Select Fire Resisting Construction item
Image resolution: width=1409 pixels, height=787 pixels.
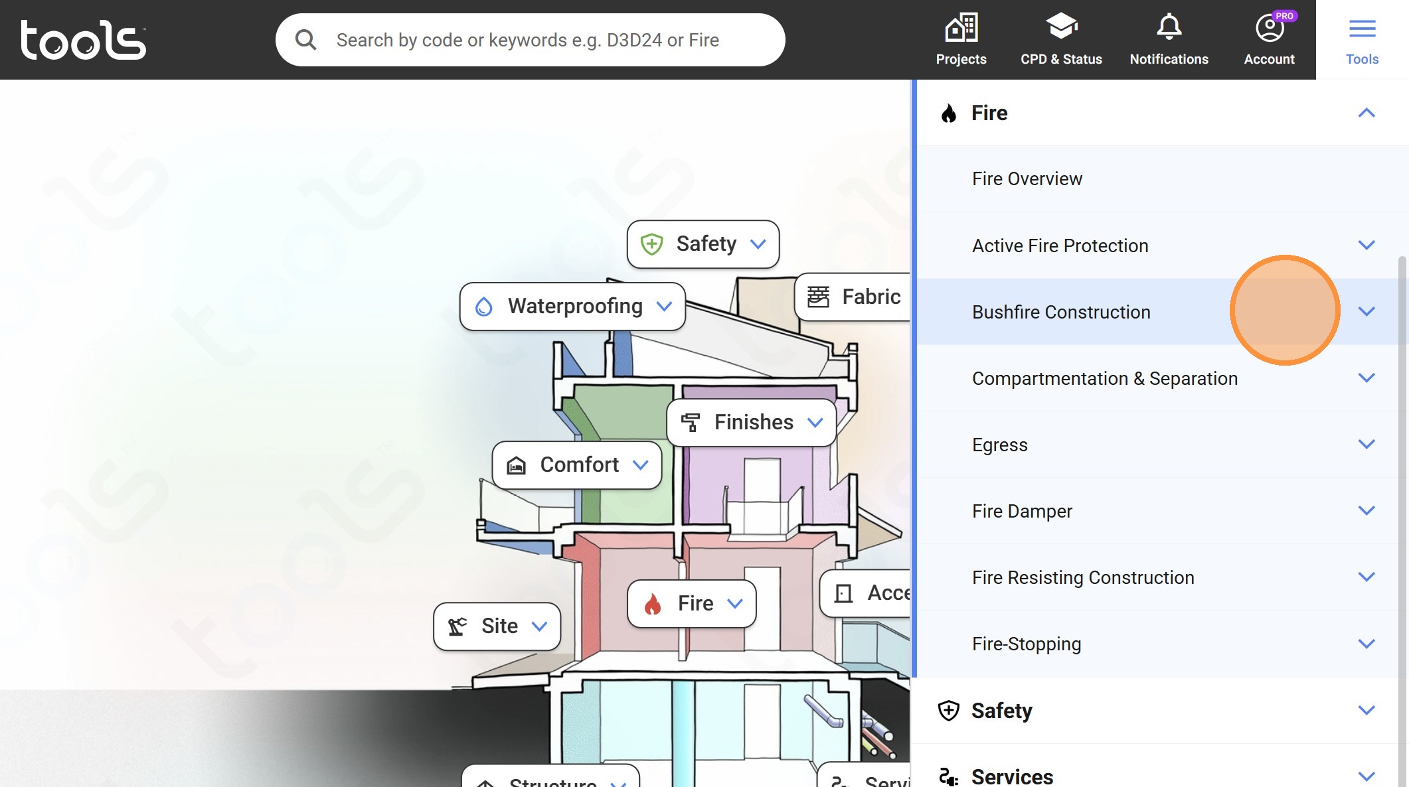point(1082,577)
